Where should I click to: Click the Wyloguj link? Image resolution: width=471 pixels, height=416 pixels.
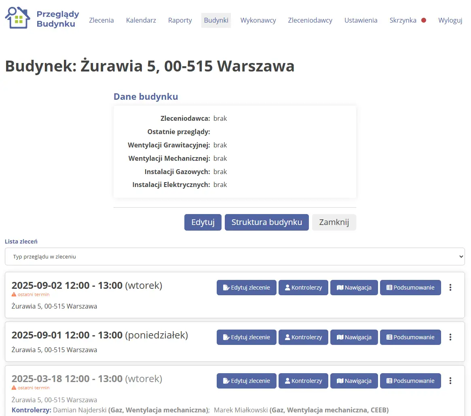click(450, 20)
